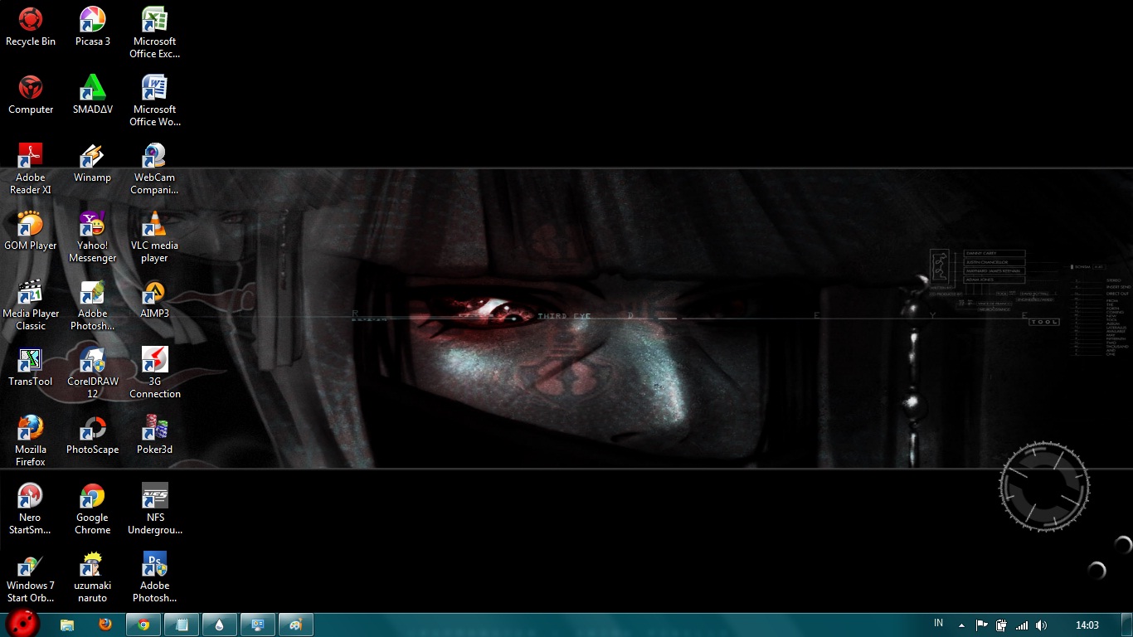This screenshot has height=637, width=1133.
Task: Select the Media Player Classic icon
Action: click(31, 305)
